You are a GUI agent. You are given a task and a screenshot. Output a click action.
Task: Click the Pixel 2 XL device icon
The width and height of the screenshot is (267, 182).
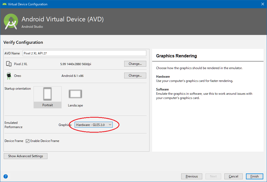(x=9, y=64)
